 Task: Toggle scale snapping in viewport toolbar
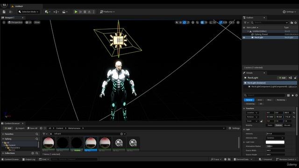[221, 22]
